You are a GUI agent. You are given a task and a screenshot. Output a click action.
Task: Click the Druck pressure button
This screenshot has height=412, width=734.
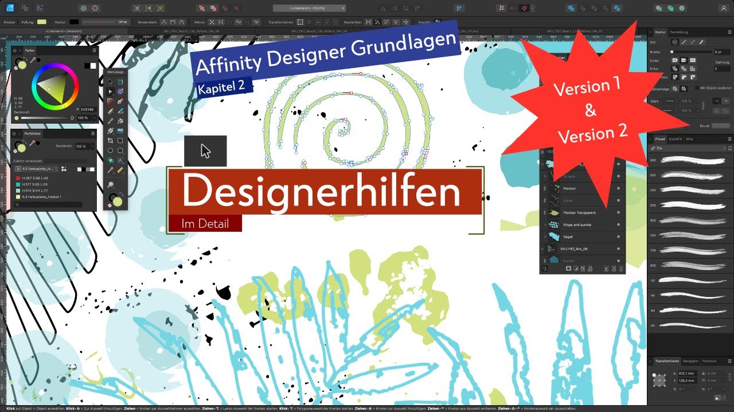720,126
